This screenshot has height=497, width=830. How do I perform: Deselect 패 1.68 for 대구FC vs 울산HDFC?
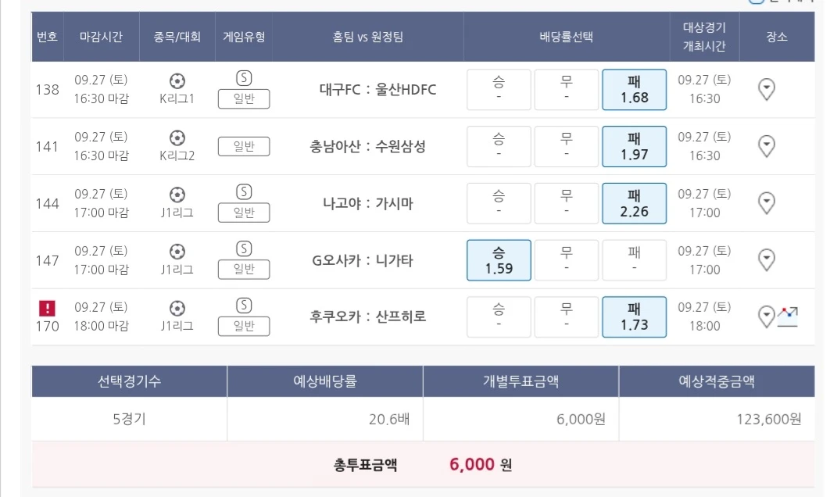tap(634, 90)
